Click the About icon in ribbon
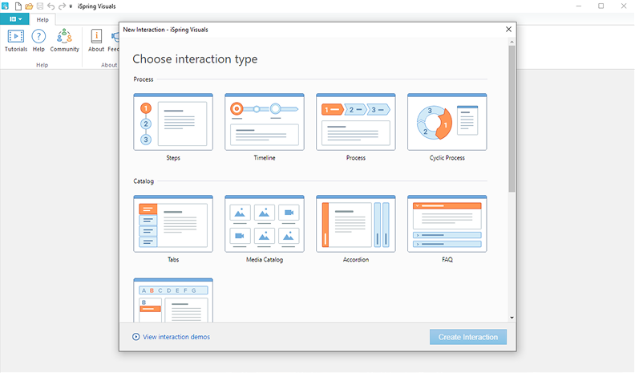 coord(96,39)
